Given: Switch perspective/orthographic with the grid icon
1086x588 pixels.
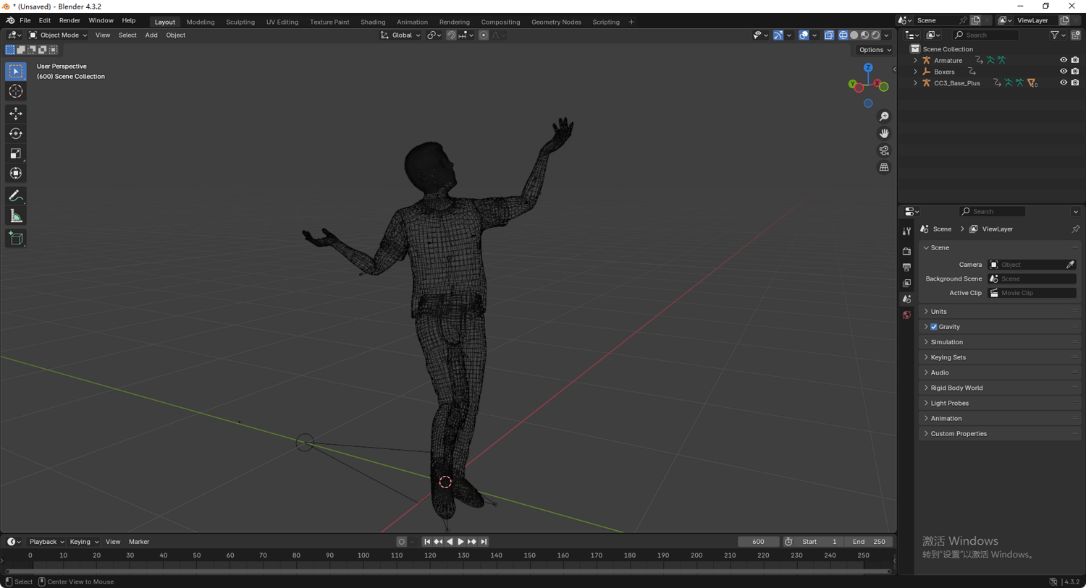Looking at the screenshot, I should 884,167.
